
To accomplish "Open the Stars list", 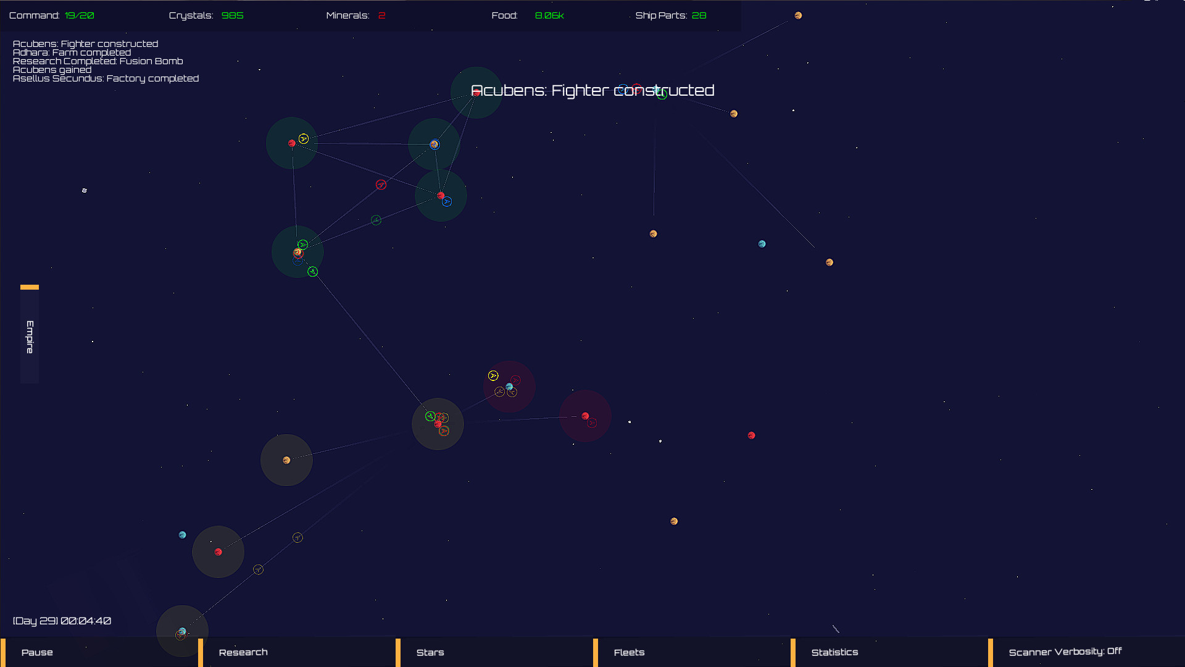I will tap(494, 653).
